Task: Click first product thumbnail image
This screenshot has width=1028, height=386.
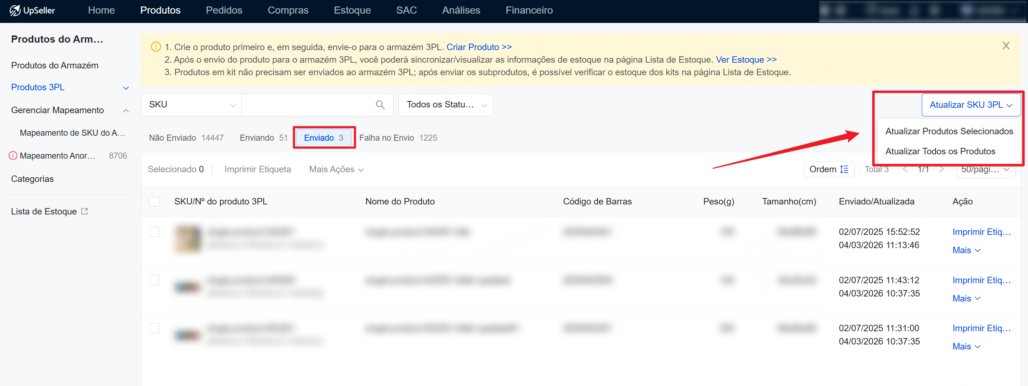Action: click(188, 238)
